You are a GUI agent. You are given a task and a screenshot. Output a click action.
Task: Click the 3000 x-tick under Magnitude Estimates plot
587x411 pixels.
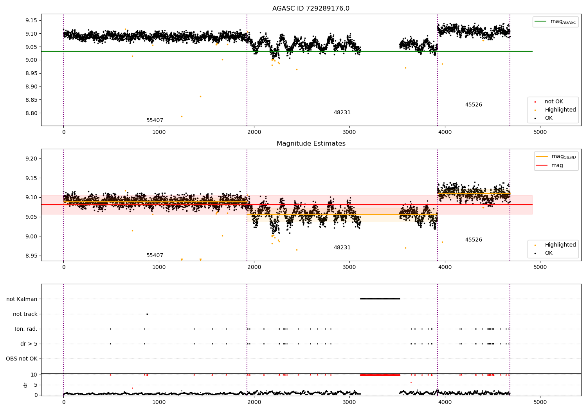(349, 267)
